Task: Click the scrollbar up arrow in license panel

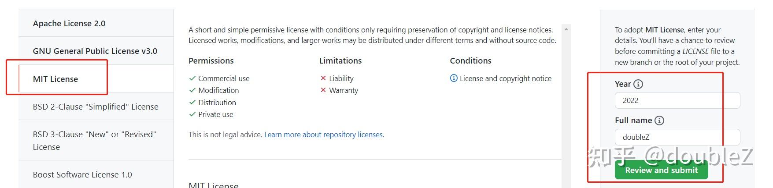Action: pos(566,29)
